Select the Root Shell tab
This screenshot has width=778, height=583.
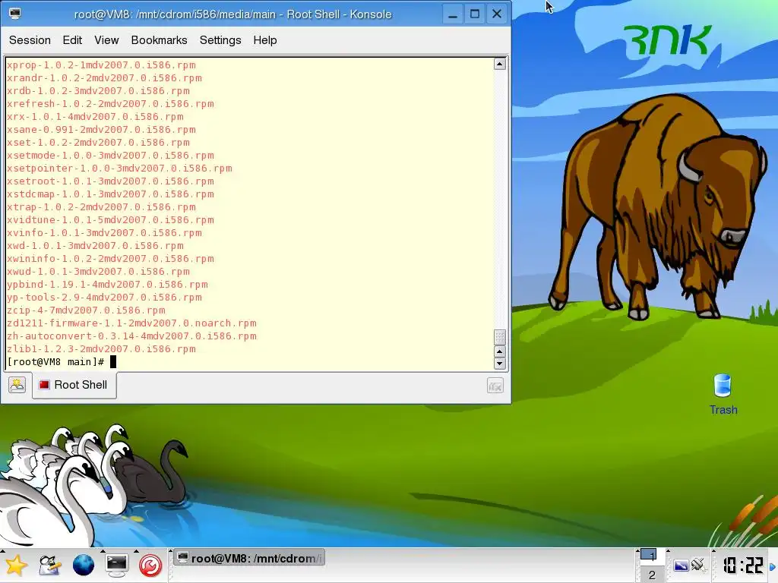coord(74,385)
